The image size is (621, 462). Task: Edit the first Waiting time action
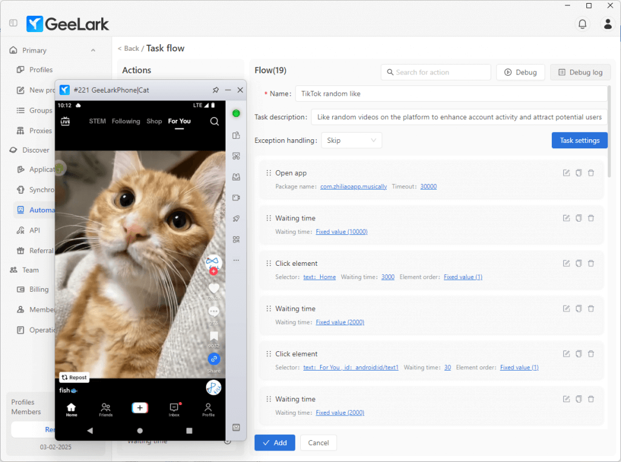tap(566, 218)
